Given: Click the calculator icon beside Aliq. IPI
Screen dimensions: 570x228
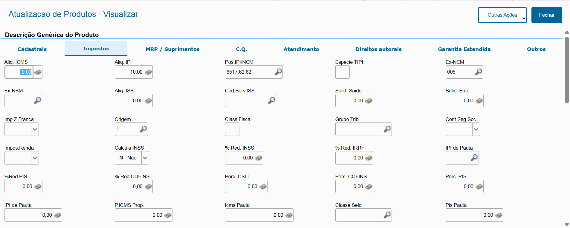Looking at the screenshot, I should click(x=148, y=72).
